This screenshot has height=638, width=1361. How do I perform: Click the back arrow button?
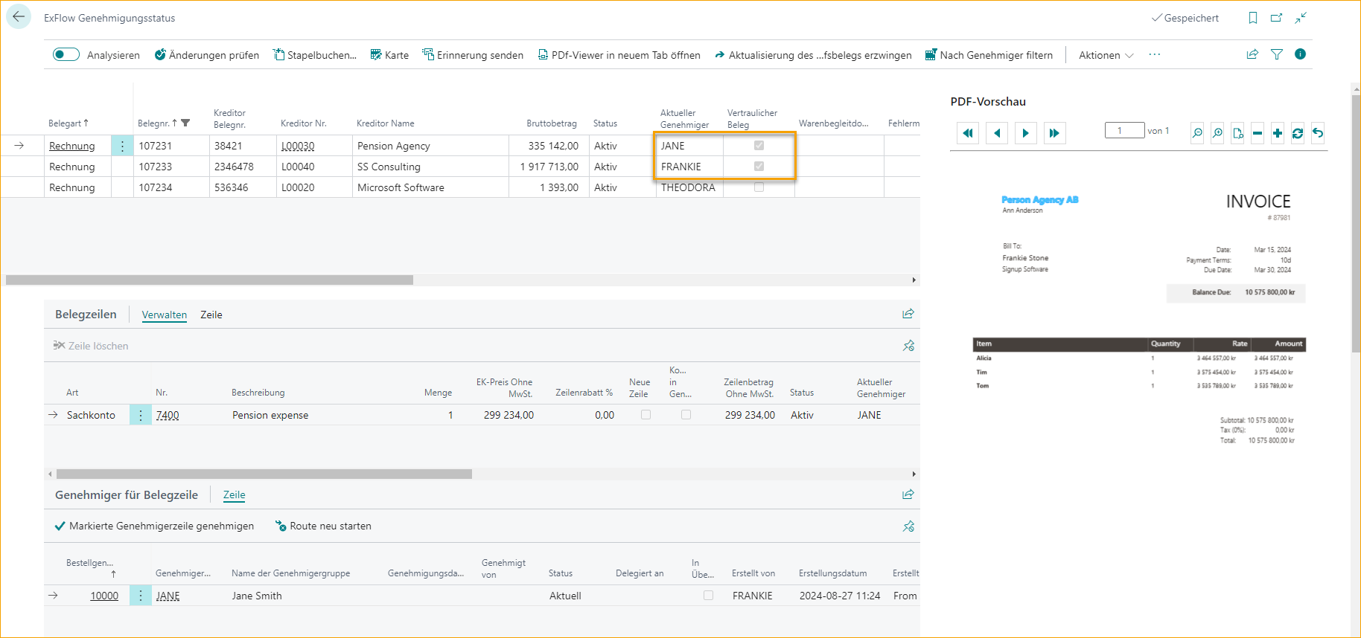(x=19, y=16)
